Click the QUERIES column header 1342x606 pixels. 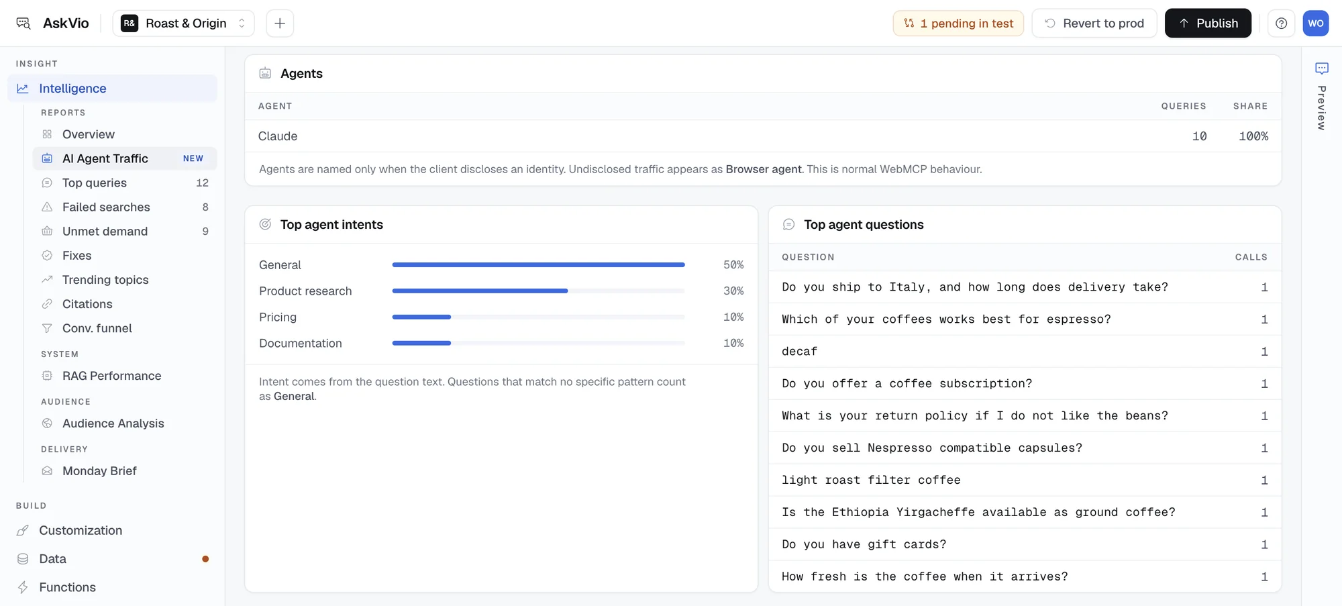[x=1184, y=106]
